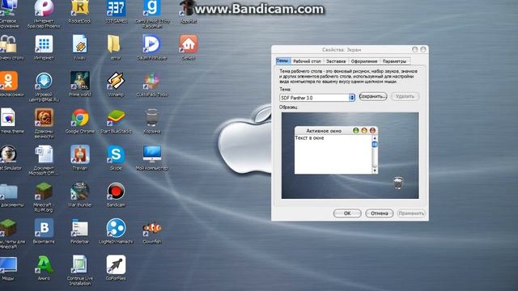Open the Winamp desktop shortcut
This screenshot has width=518, height=291.
[x=116, y=81]
